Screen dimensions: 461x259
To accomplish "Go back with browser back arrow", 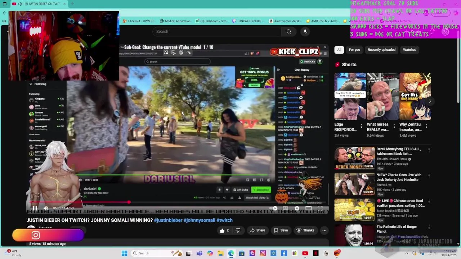I will 4,13.
